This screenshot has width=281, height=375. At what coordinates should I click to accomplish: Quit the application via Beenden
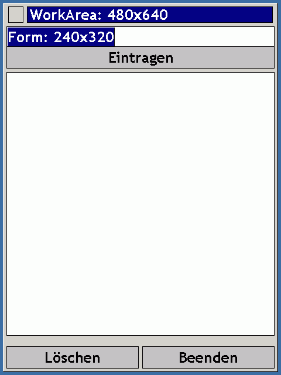click(x=208, y=357)
